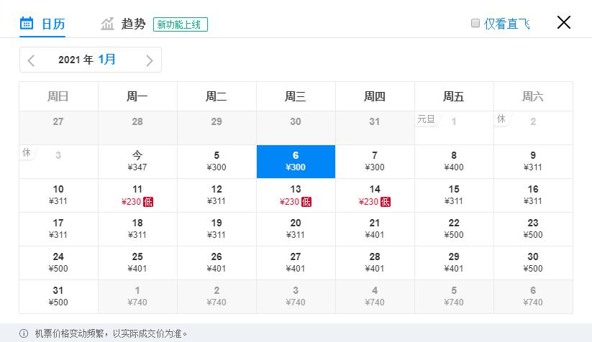Select January 5 priced ¥300
The image size is (592, 342).
pos(217,162)
